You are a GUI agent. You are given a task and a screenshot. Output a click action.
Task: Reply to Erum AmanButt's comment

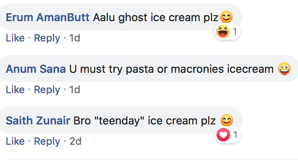(x=47, y=38)
